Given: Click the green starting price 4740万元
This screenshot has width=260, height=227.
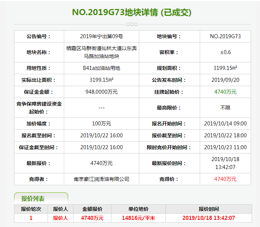Looking at the screenshot, I should pos(225,92).
